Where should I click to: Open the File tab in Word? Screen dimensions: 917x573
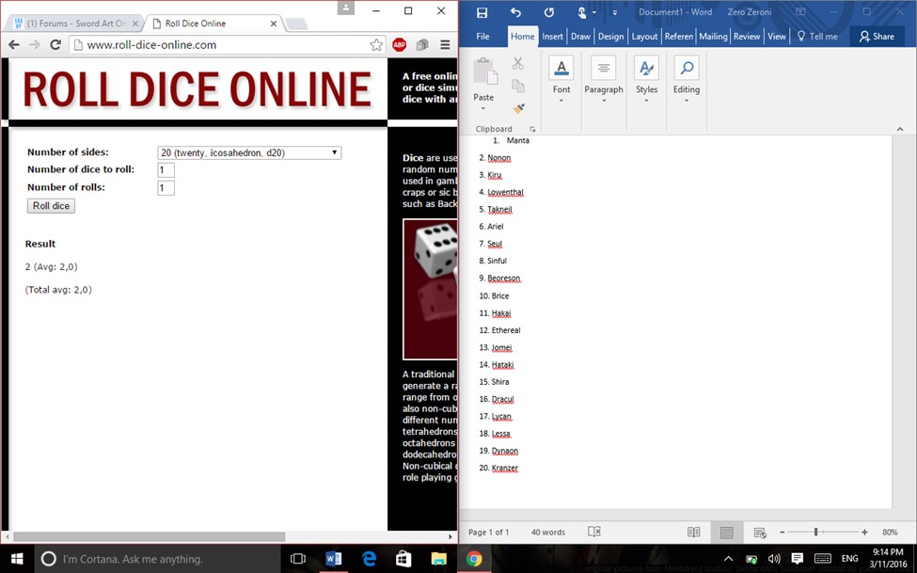point(482,37)
